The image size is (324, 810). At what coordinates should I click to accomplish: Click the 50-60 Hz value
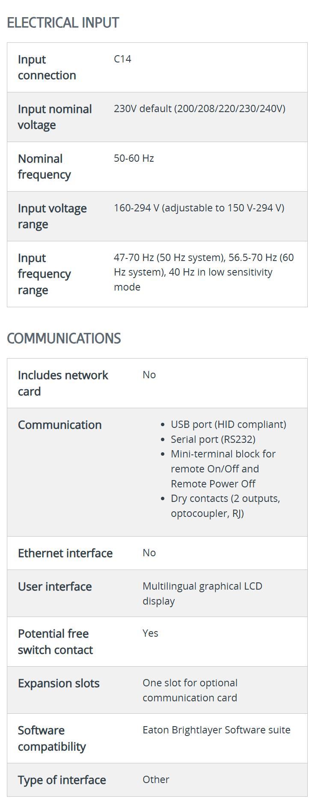coord(134,158)
